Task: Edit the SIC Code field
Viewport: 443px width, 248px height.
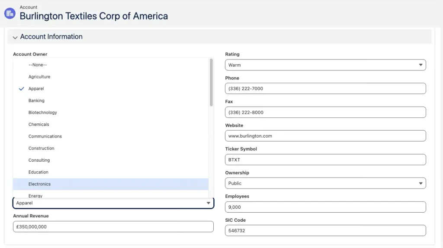Action: click(x=325, y=230)
